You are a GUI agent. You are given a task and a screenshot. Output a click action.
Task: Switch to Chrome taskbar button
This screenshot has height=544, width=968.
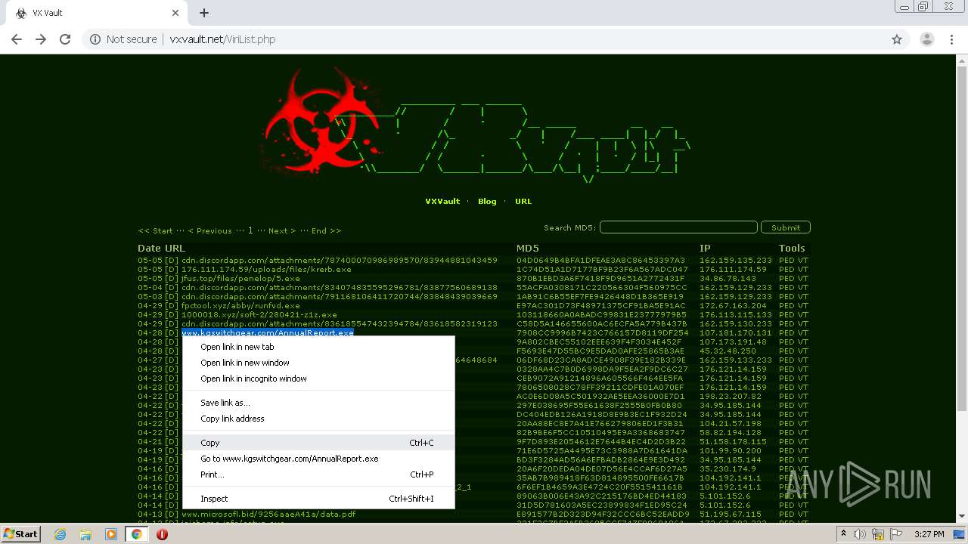click(137, 534)
